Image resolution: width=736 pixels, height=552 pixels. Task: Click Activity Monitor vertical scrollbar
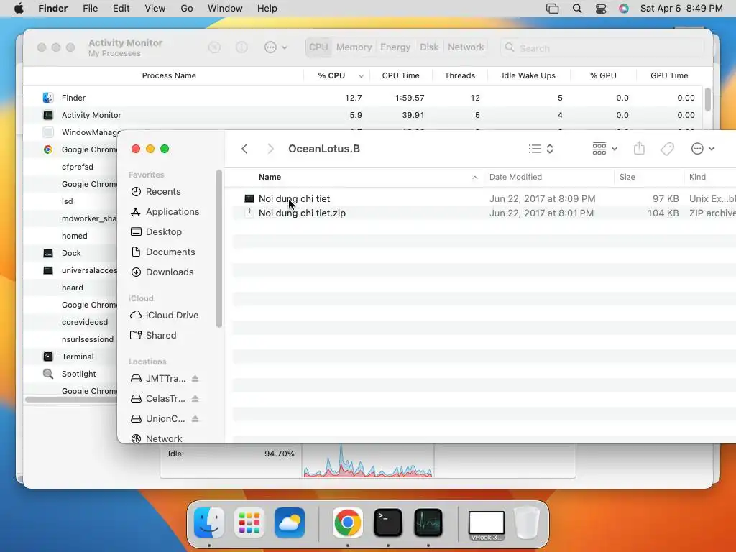708,99
